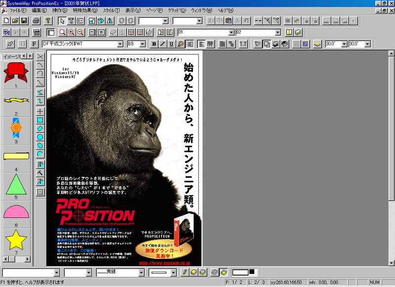The image size is (395, 287).
Task: Click the flip horizontal triangle icon
Action: tap(110, 21)
